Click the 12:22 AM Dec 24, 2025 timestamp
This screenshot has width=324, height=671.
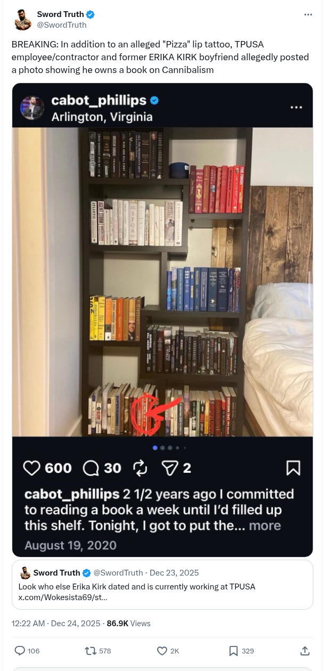[x=56, y=623]
